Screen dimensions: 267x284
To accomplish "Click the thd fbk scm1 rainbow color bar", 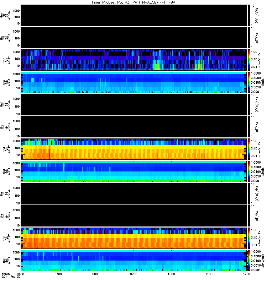I will 249,171.
